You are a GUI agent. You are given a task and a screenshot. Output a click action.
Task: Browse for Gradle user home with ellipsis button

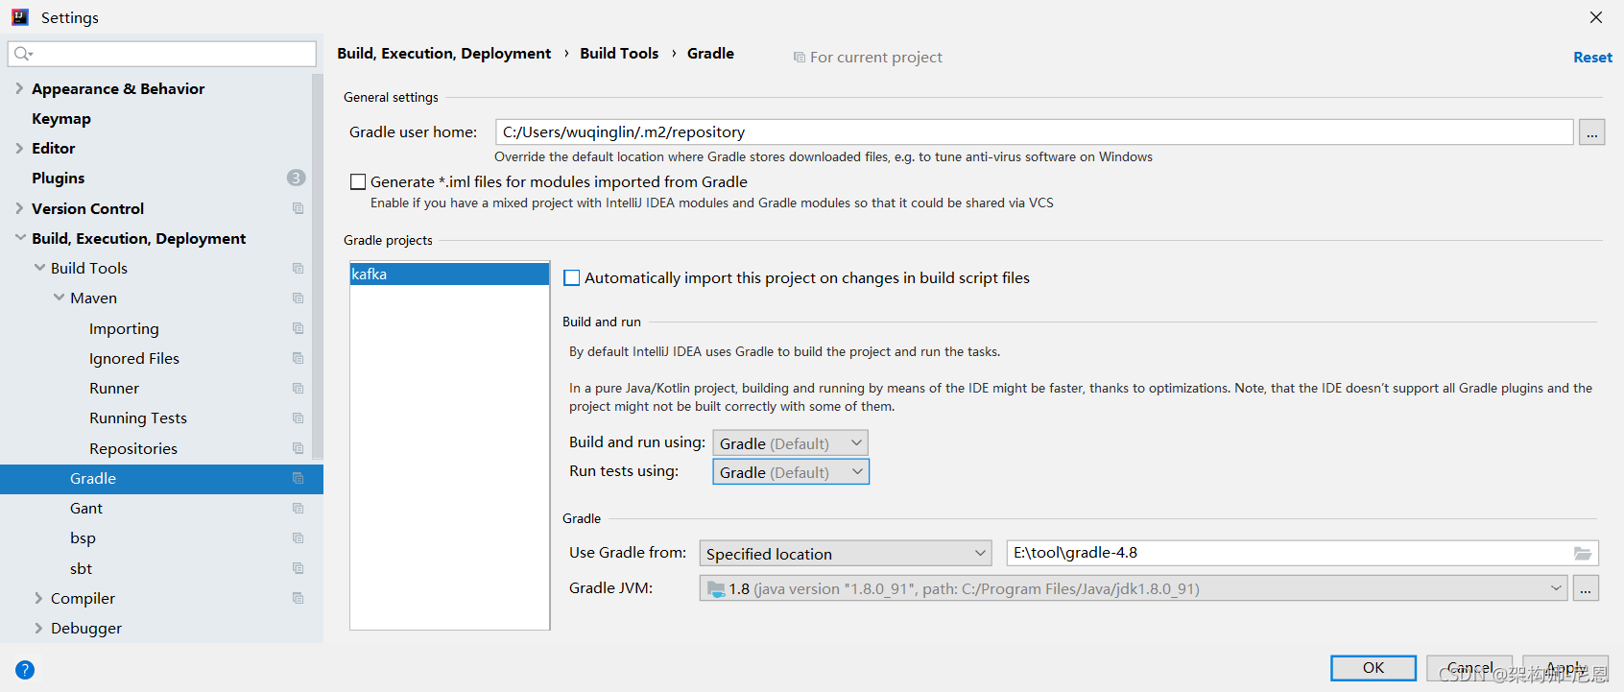click(1592, 132)
